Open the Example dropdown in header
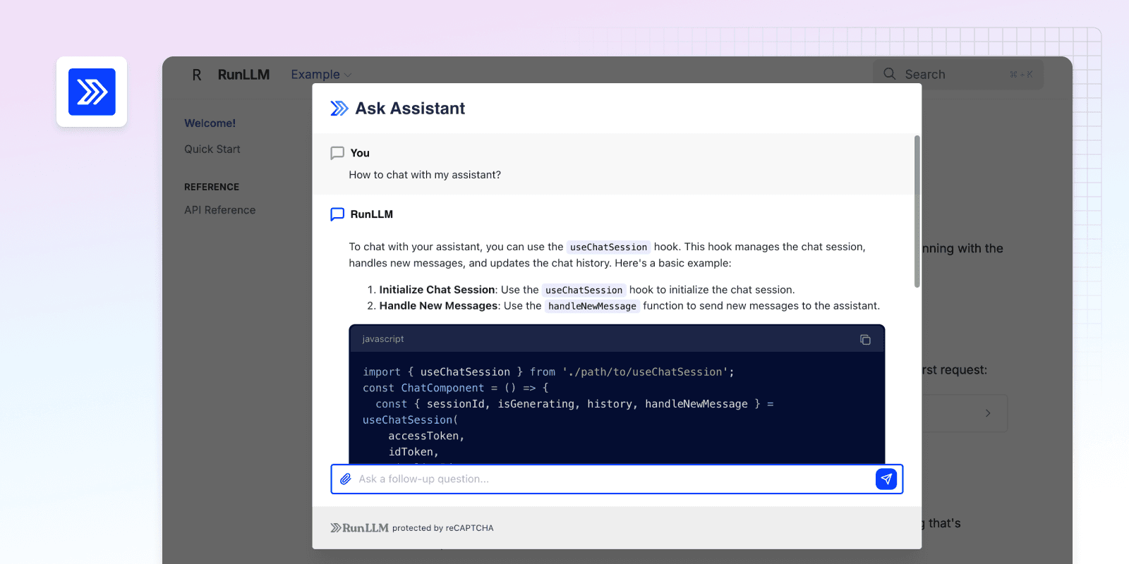This screenshot has height=564, width=1129. click(x=321, y=75)
